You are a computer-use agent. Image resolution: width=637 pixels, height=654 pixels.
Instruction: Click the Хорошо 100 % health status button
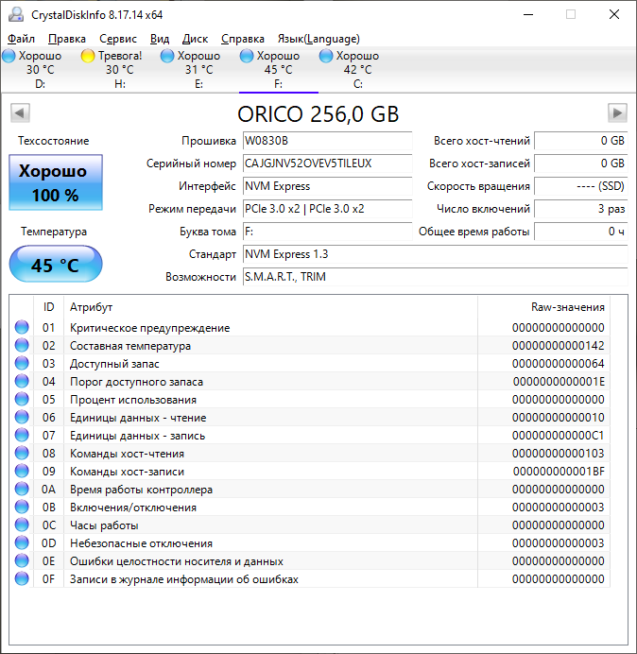click(56, 182)
